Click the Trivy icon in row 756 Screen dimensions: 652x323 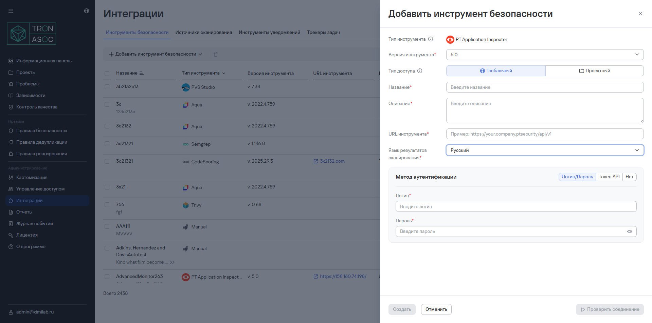tap(186, 205)
